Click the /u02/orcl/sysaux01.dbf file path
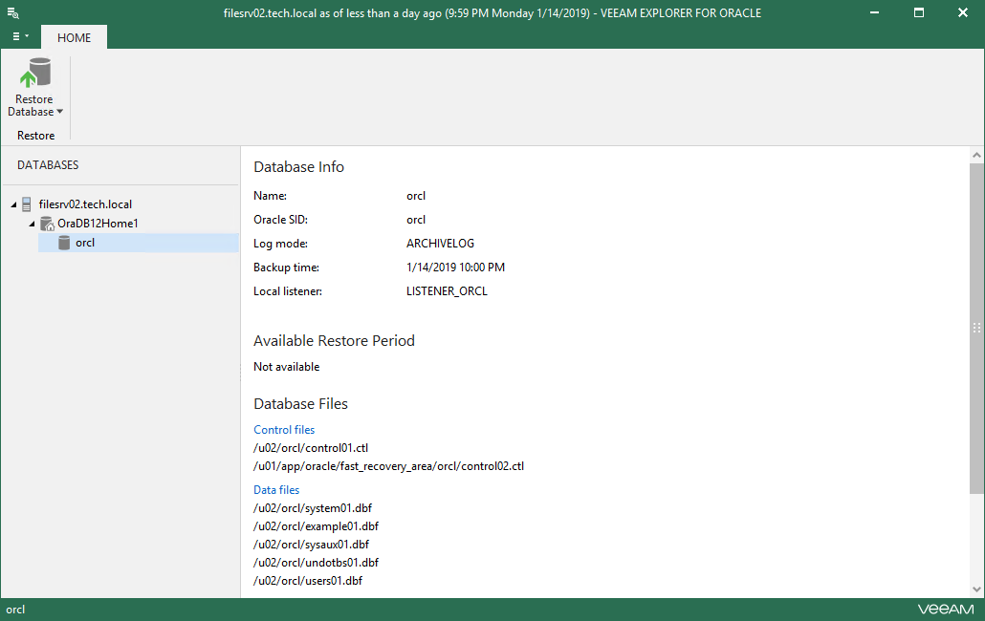The image size is (985, 621). coord(312,545)
